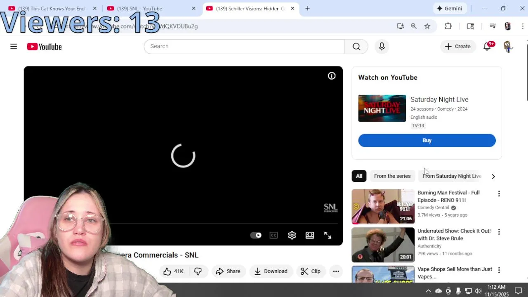
Task: Click the YouTube search input field
Action: click(244, 46)
